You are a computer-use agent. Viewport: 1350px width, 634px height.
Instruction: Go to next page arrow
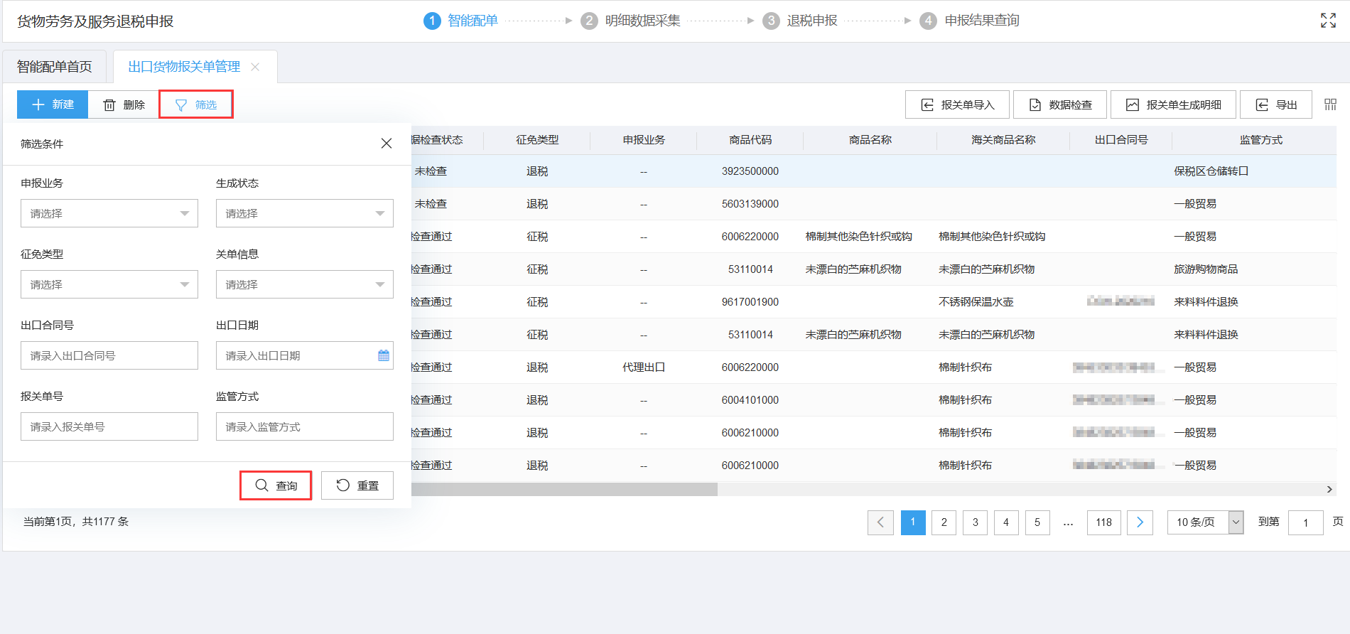click(x=1140, y=522)
